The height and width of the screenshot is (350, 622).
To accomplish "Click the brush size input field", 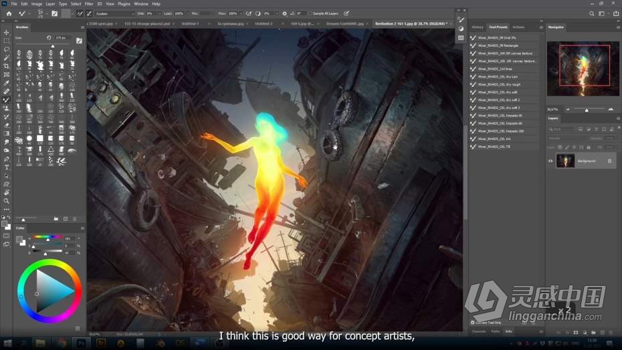I will tap(62, 37).
